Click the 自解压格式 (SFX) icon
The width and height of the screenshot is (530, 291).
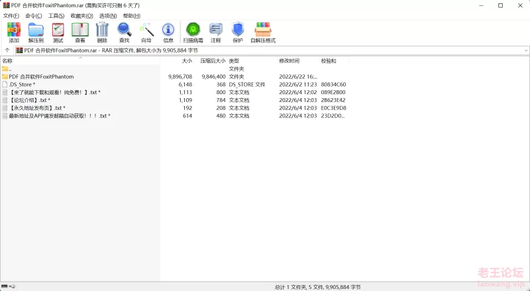pyautogui.click(x=263, y=32)
